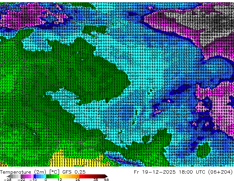Click the '48' legend value
The image size is (234, 181).
[x=106, y=180]
